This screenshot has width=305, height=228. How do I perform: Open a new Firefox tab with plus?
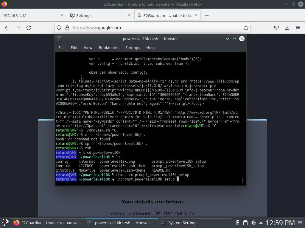coord(207,15)
